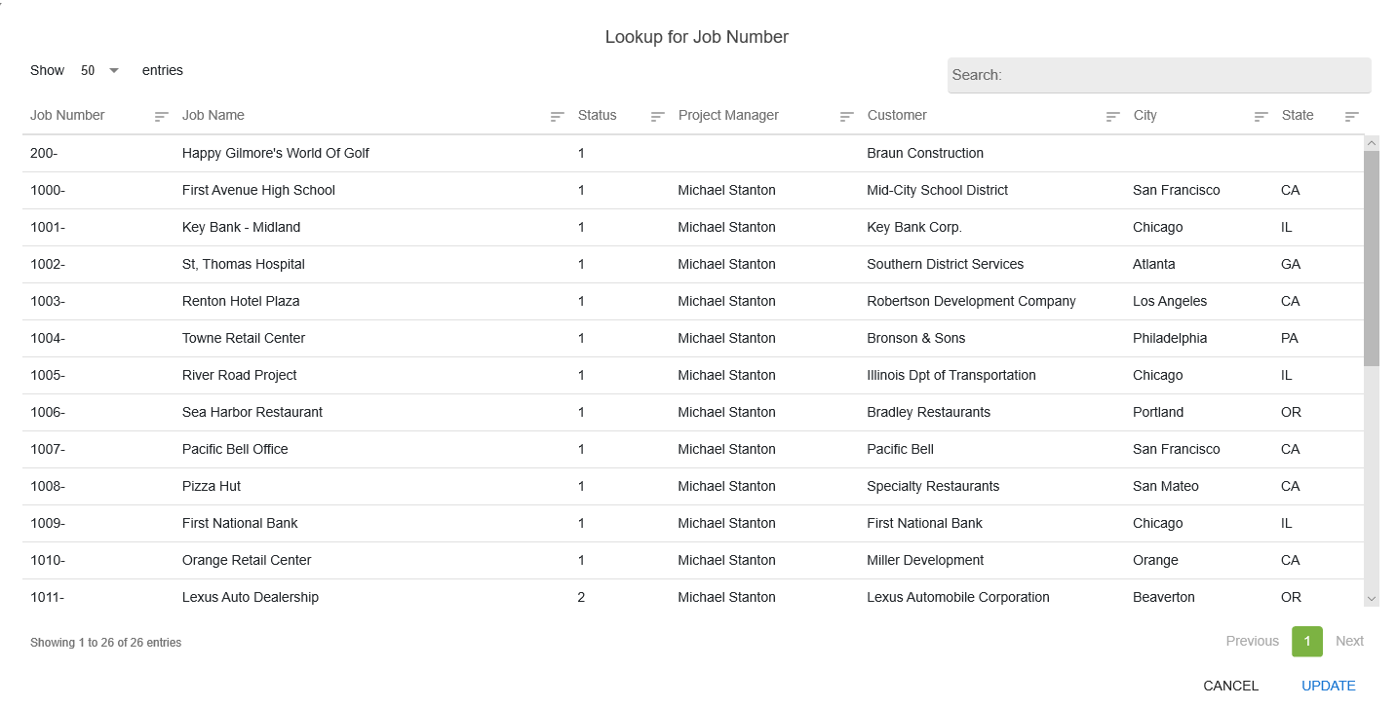Click the vertical scrollbar thumb

tap(1372, 258)
